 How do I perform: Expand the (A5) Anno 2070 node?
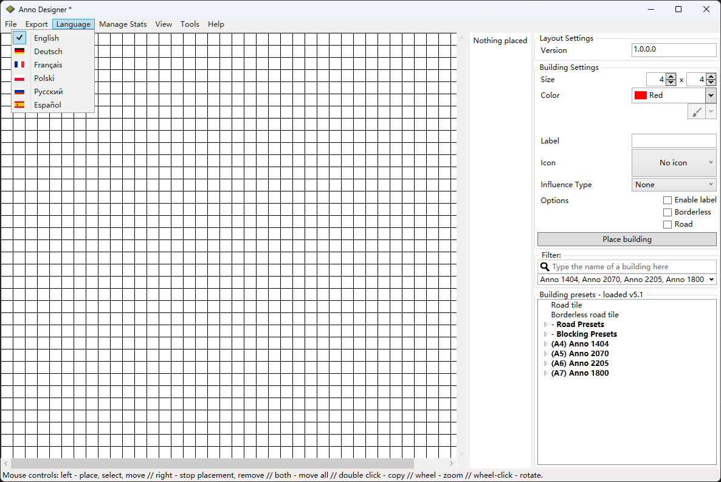click(546, 354)
